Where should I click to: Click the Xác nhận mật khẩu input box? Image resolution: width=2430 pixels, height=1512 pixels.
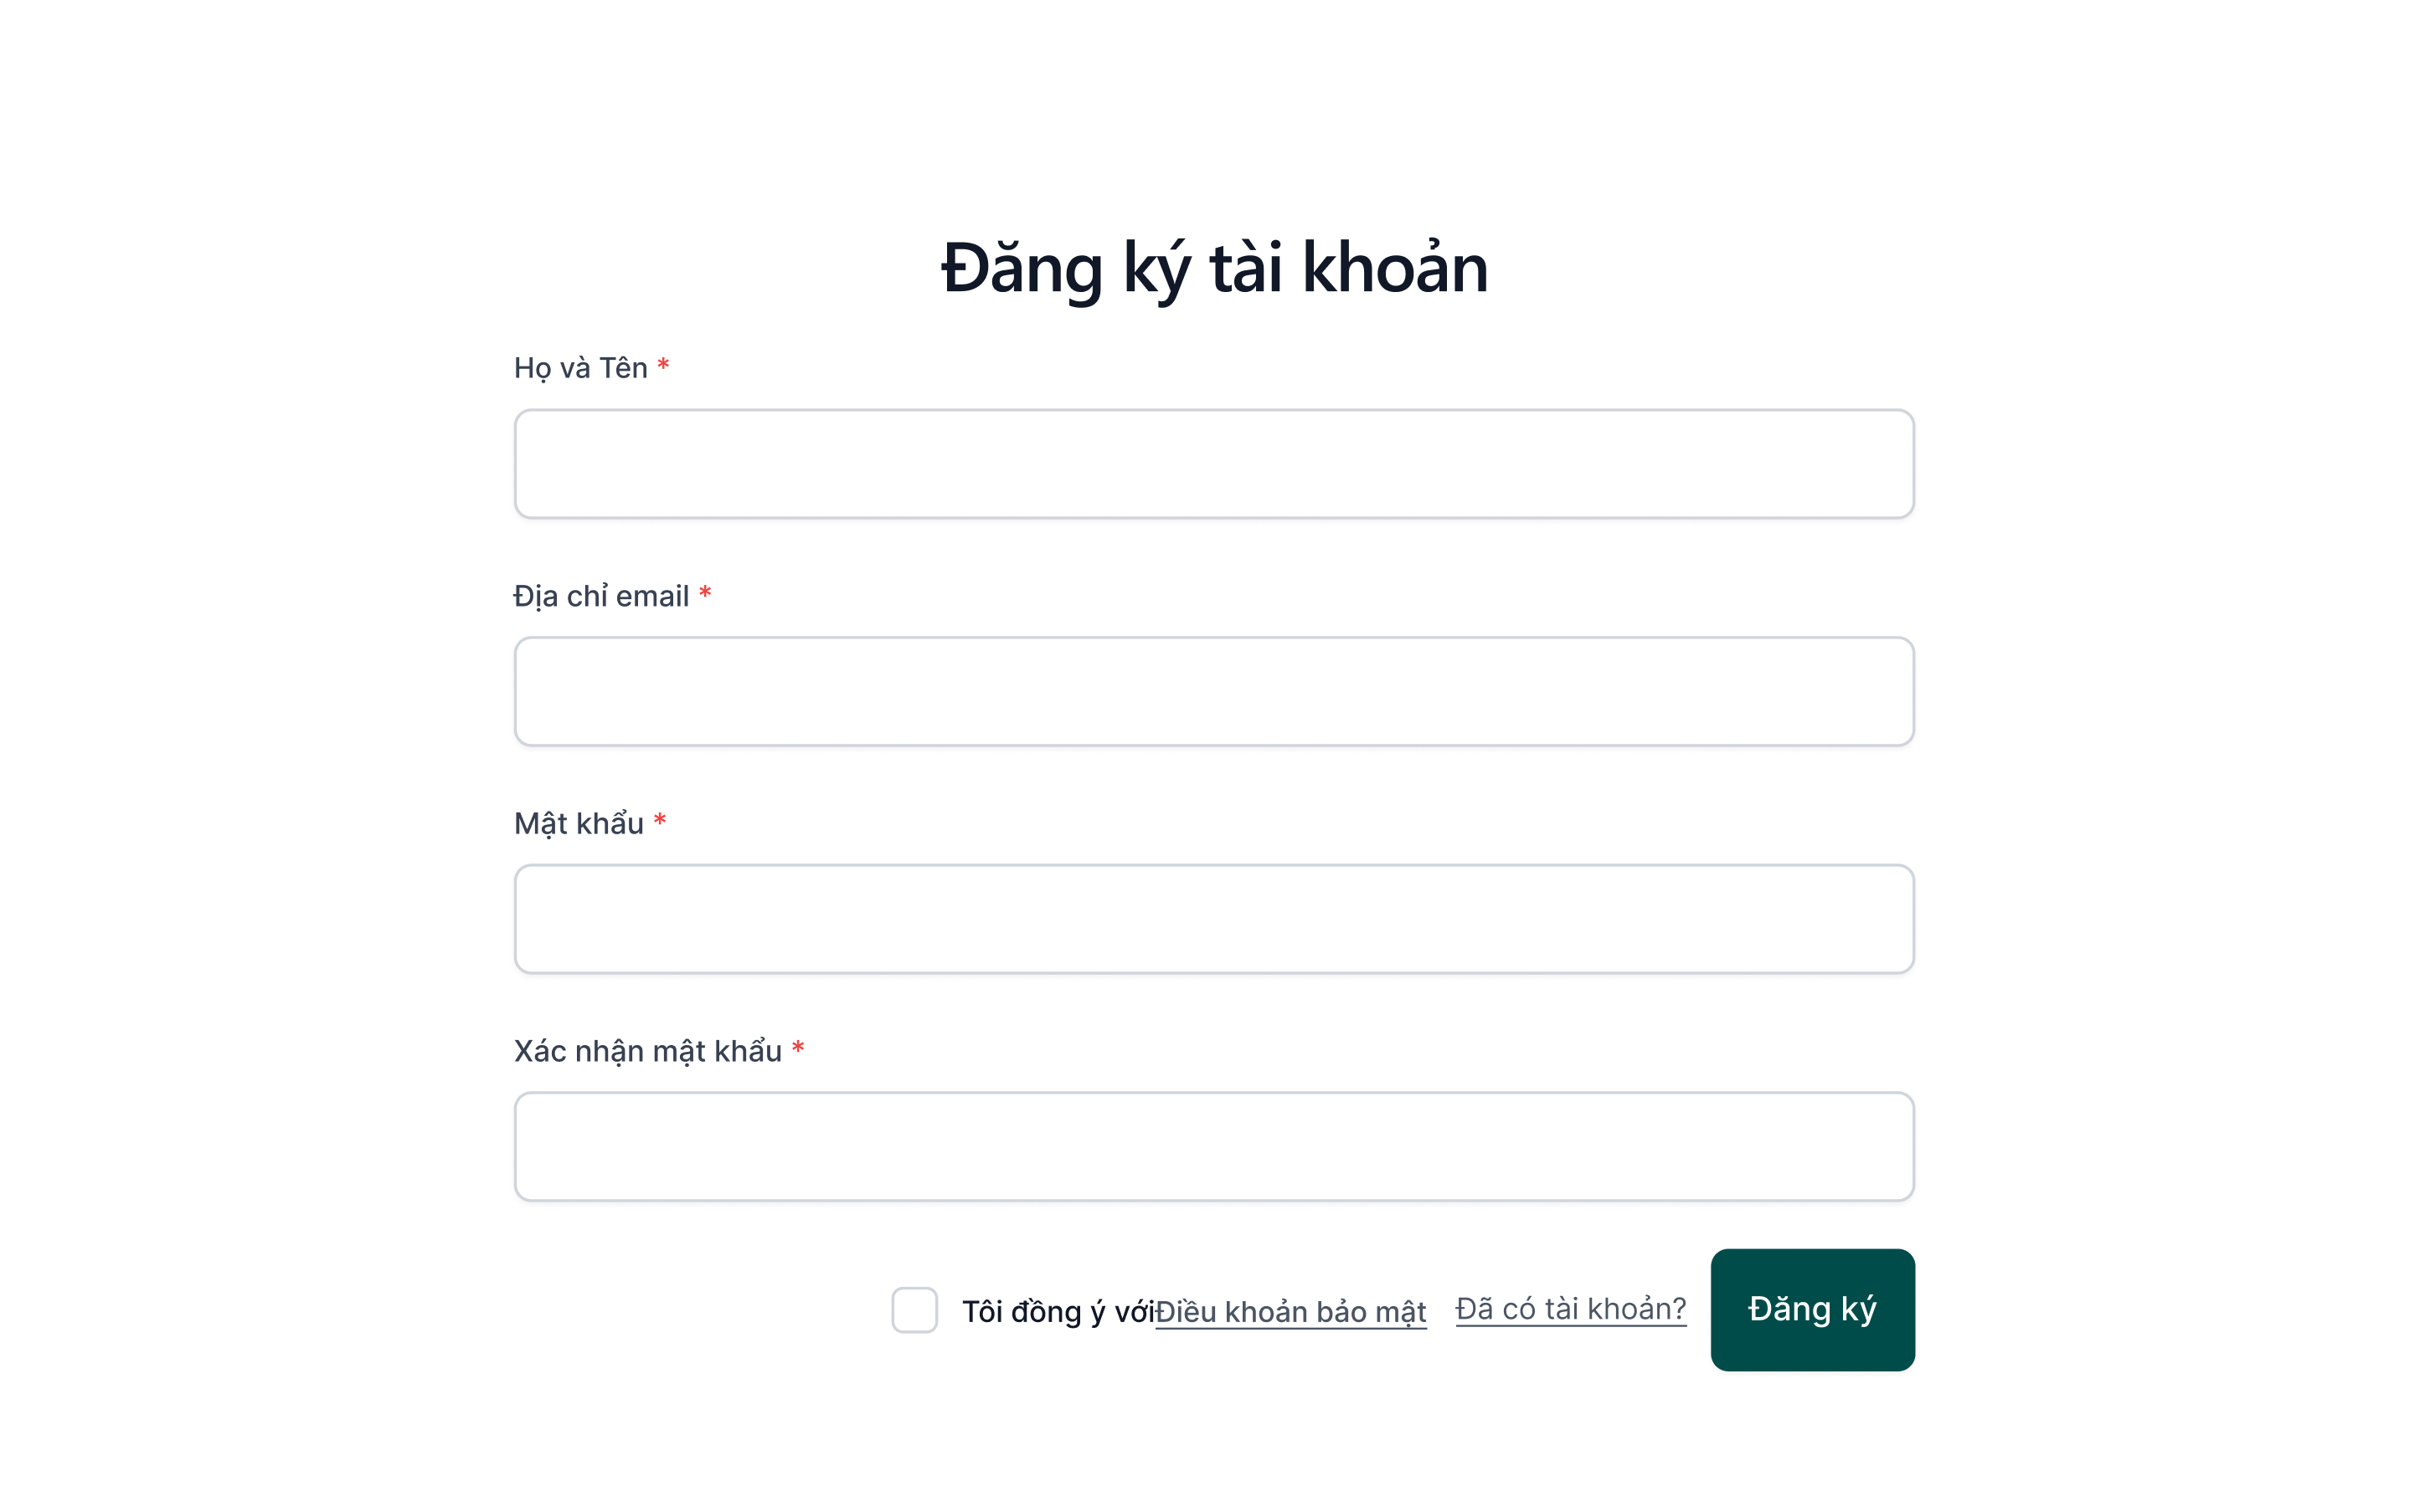coord(1213,1146)
